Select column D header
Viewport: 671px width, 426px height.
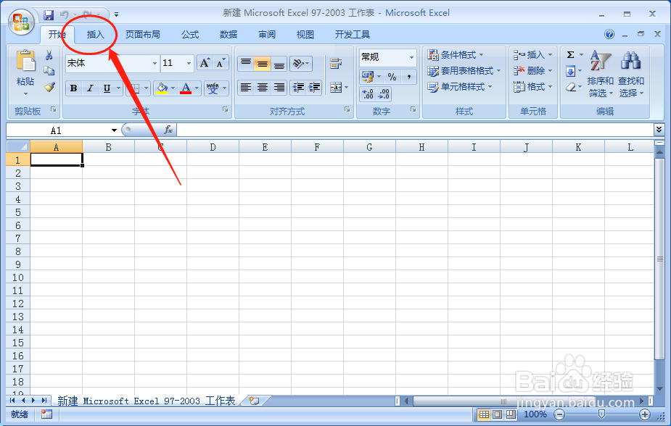(x=213, y=147)
